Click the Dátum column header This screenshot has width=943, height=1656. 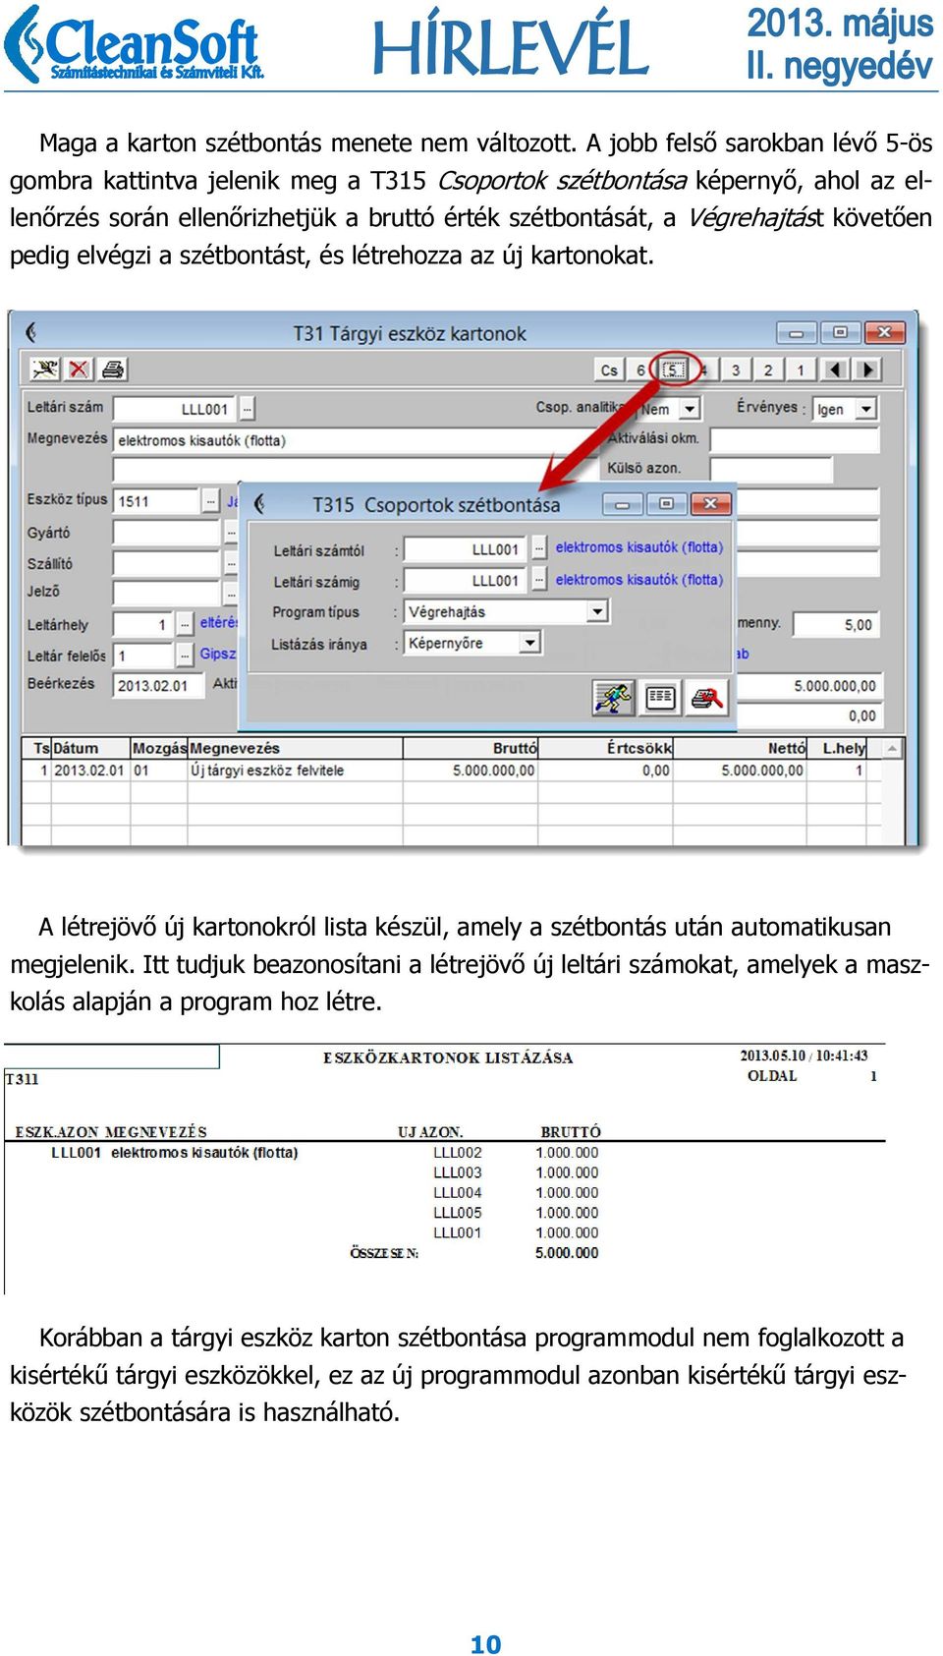click(89, 748)
